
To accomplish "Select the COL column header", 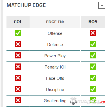I will click(x=18, y=22).
